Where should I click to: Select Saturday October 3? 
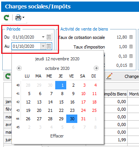[x=85, y=85]
